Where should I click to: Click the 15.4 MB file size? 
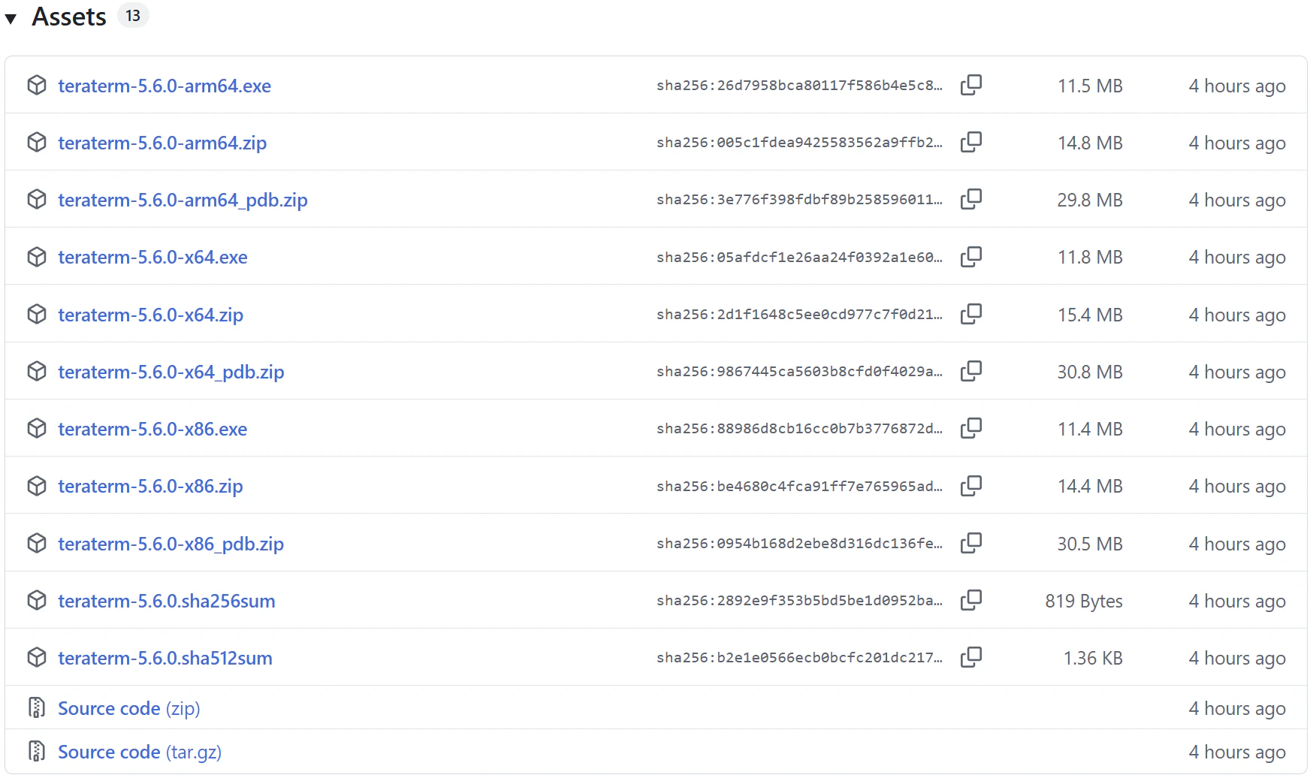click(1090, 315)
